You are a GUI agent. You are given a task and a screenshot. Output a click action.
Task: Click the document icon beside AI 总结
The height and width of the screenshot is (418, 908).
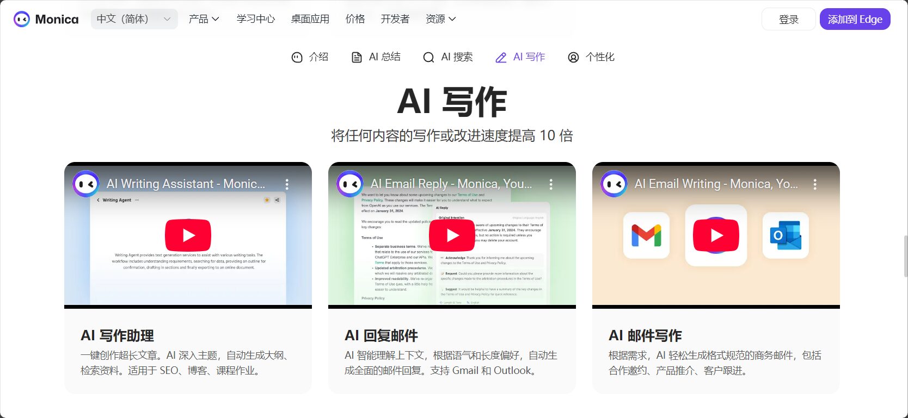click(357, 57)
